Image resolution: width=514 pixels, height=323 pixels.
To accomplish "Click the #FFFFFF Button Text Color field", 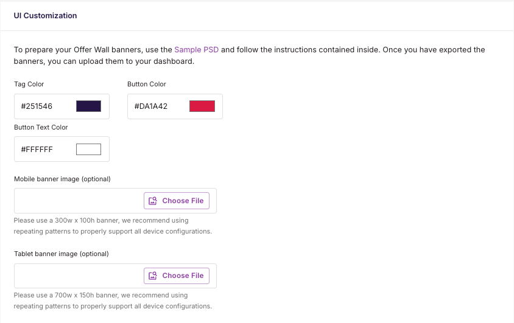I will click(62, 149).
